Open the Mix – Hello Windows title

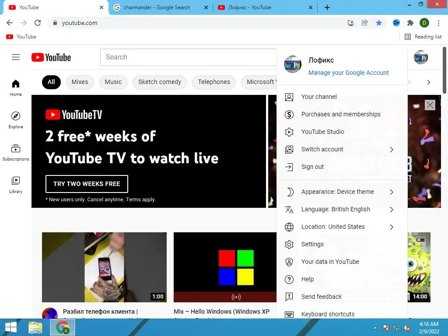pos(221,311)
